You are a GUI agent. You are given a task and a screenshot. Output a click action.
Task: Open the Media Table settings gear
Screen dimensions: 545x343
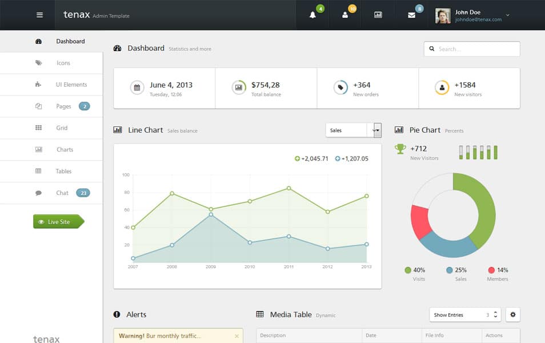point(513,314)
